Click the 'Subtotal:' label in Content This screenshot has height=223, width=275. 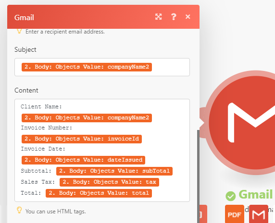point(36,171)
